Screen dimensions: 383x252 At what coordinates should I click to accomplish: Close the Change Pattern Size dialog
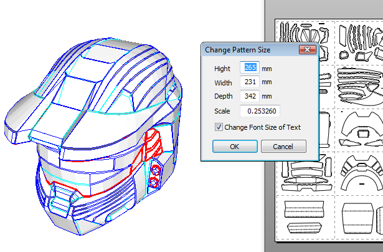(308, 50)
